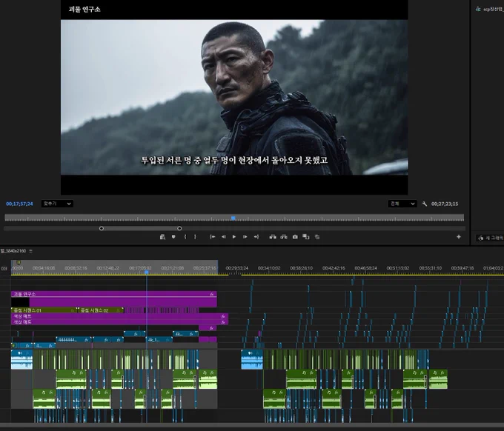Select the lower 색상 매트 clip
504x431 pixels.
click(x=119, y=322)
